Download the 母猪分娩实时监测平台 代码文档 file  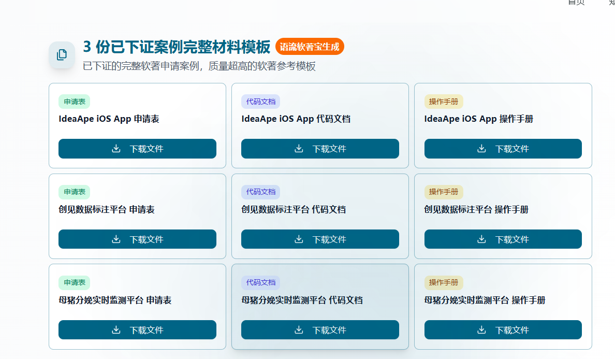[320, 329]
